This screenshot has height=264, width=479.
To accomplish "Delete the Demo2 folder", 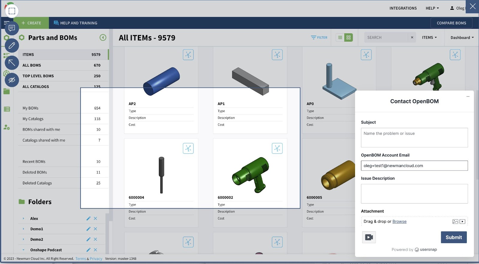I will (x=95, y=239).
